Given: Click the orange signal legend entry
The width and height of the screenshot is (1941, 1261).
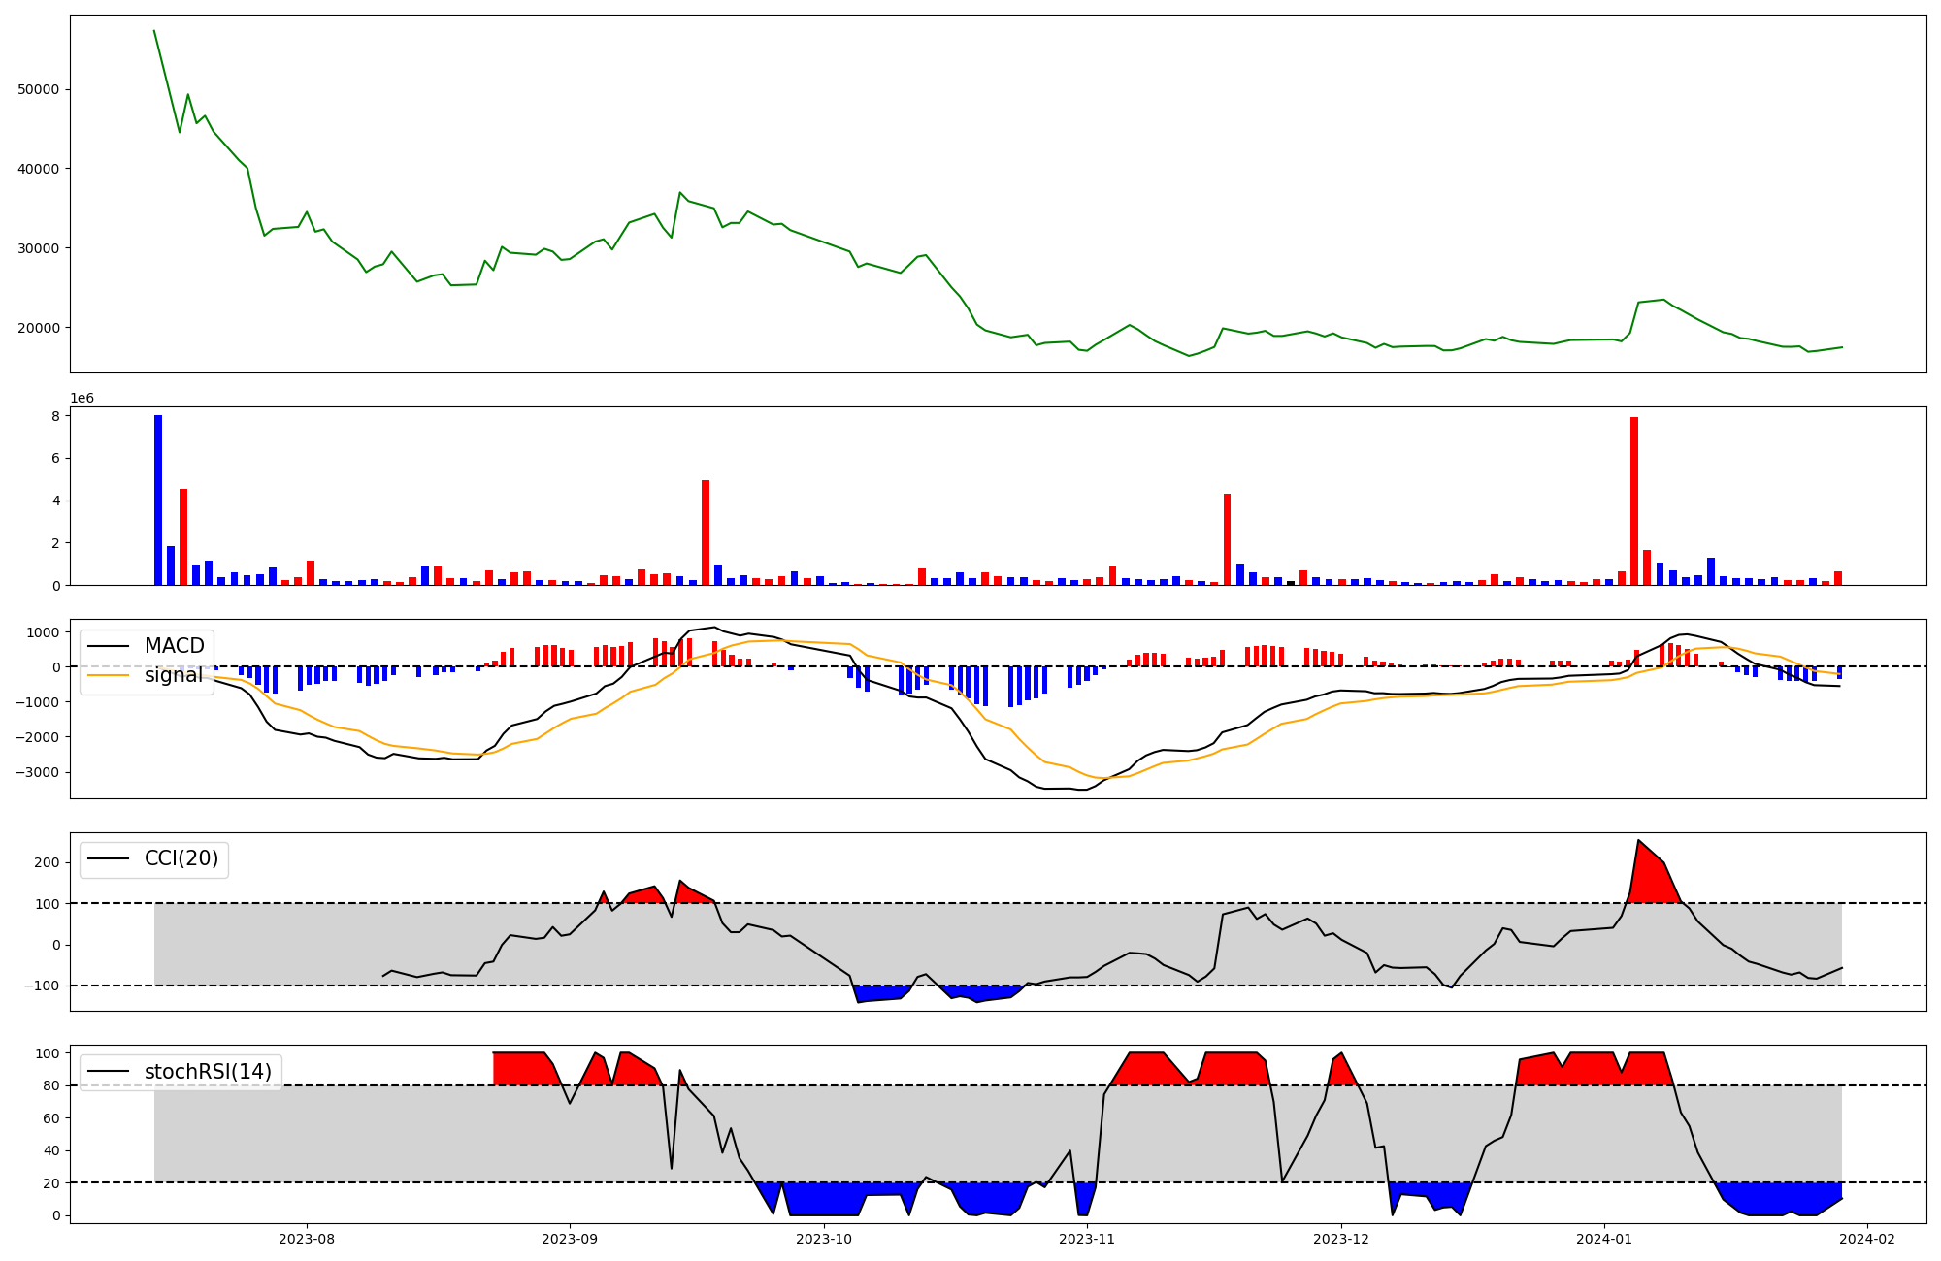Looking at the screenshot, I should point(174,675).
